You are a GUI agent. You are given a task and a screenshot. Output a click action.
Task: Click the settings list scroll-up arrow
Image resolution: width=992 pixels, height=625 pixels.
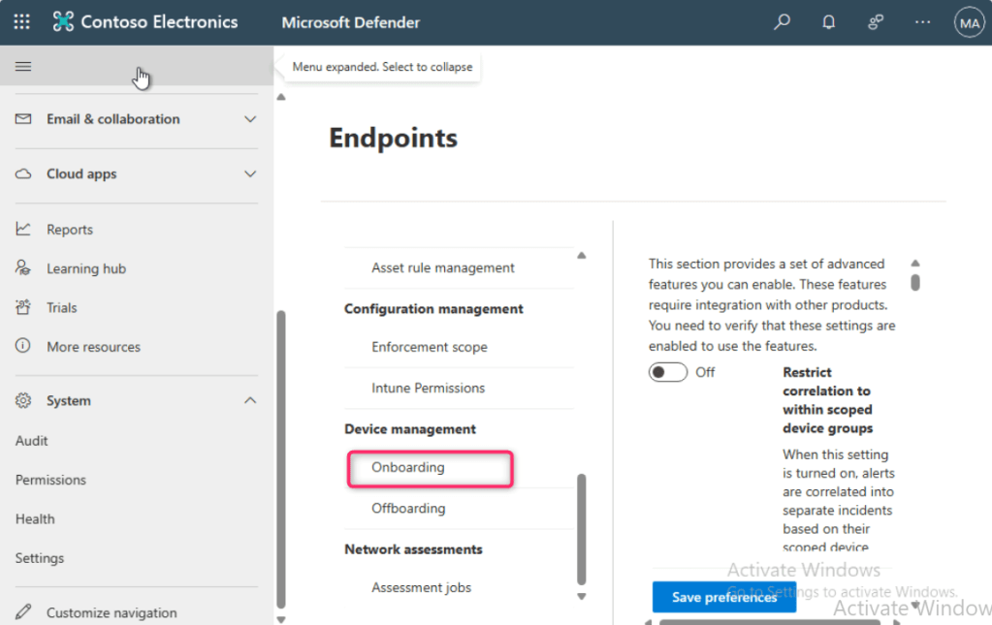click(x=582, y=256)
